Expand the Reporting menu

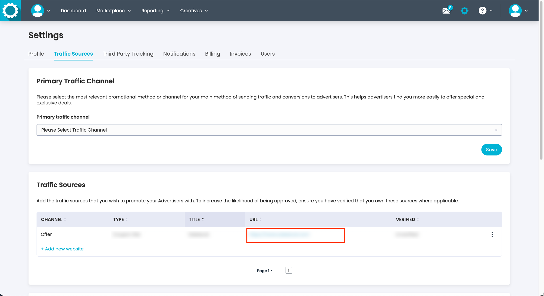pos(155,11)
